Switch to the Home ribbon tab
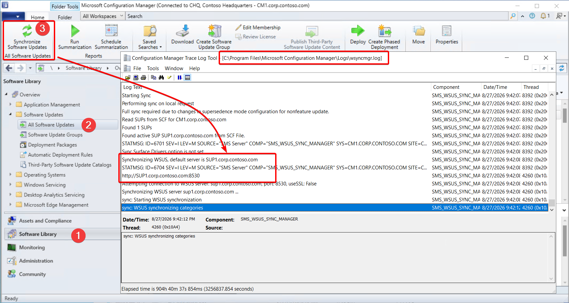The height and width of the screenshot is (303, 569). (x=37, y=17)
